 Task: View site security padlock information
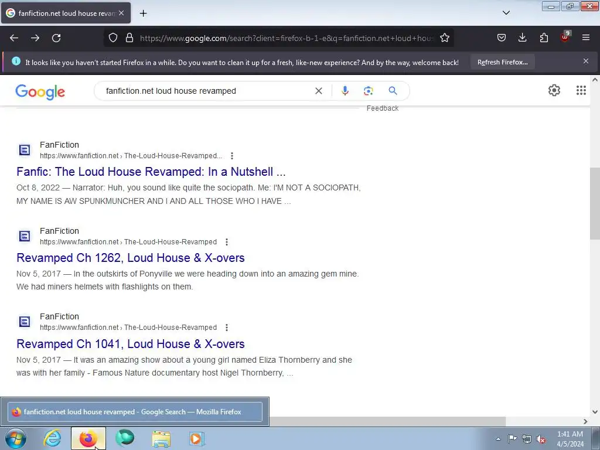coord(129,38)
